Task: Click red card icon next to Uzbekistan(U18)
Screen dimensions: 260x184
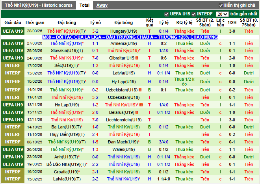Action: click(x=140, y=90)
